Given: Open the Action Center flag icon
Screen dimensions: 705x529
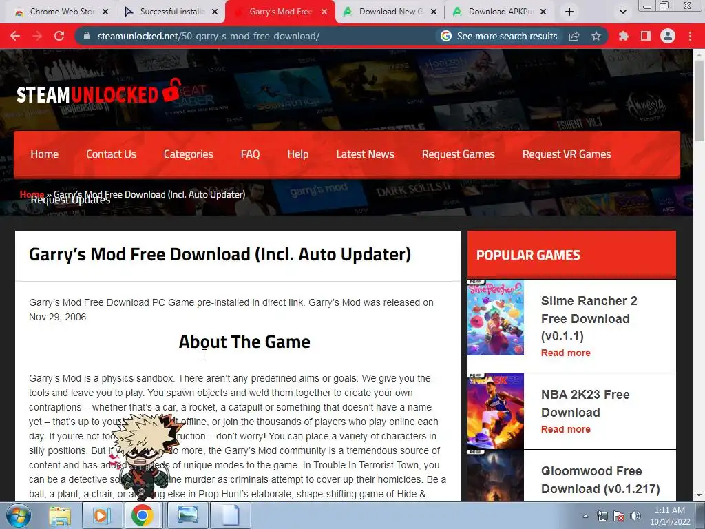Looking at the screenshot, I should [x=619, y=516].
